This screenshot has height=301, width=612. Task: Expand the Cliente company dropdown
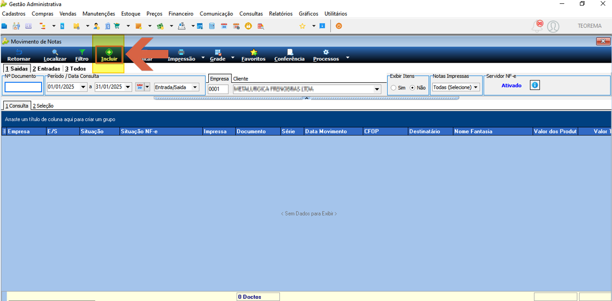tap(377, 89)
